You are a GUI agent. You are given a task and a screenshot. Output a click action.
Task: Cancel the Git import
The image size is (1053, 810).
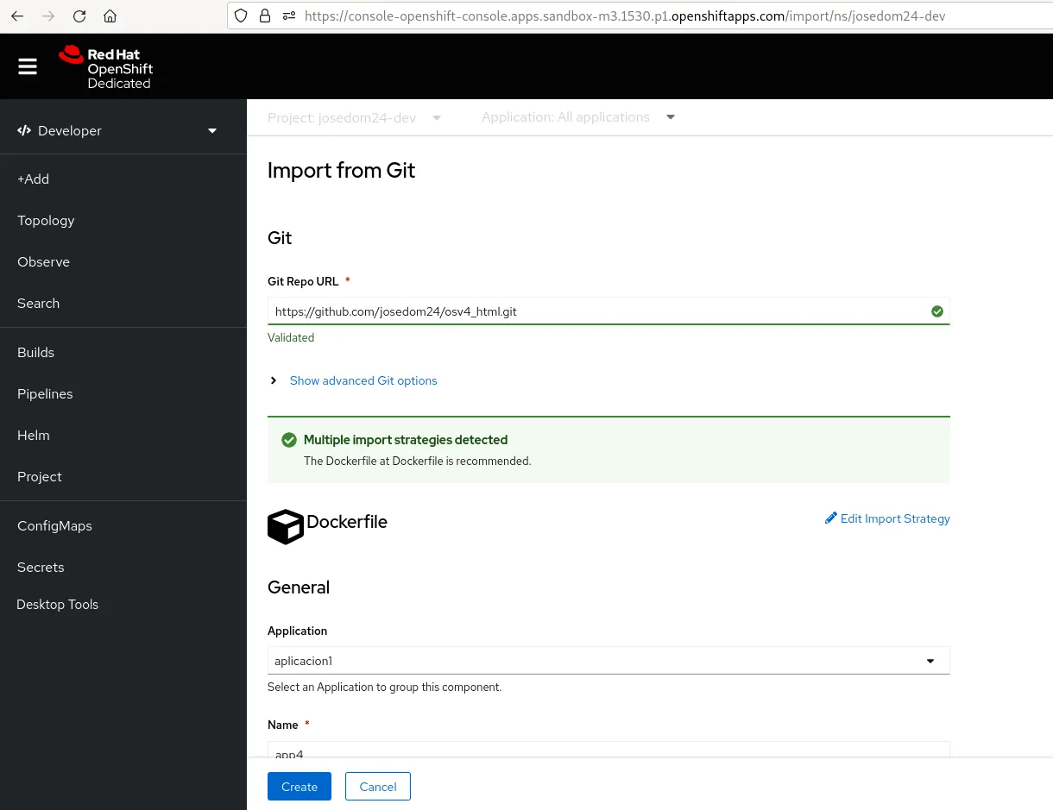tap(377, 786)
